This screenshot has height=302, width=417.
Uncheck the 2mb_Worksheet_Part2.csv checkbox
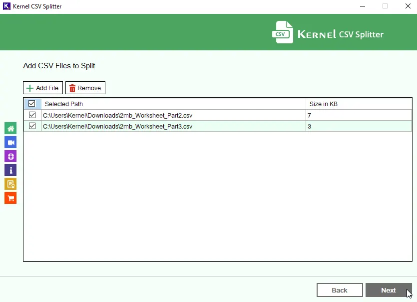[x=32, y=115]
